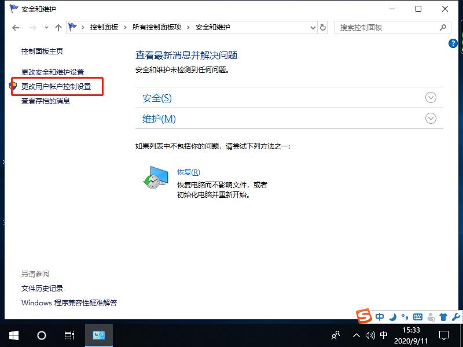Click the blue help question mark icon
The height and width of the screenshot is (347, 463).
coord(453,43)
